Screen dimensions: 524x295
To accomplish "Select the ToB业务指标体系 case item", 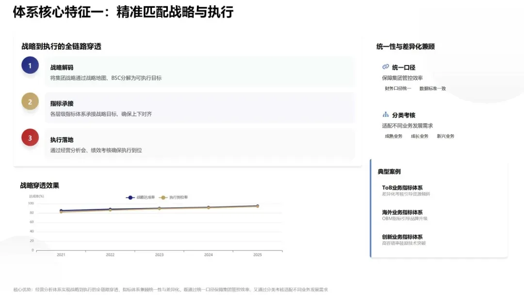I will coord(402,188).
